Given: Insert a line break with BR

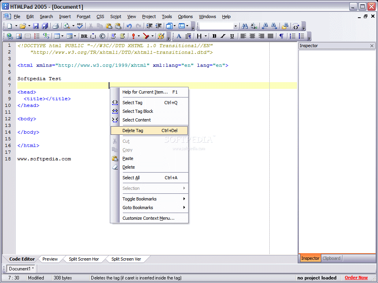Looking at the screenshot, I should click(x=84, y=36).
